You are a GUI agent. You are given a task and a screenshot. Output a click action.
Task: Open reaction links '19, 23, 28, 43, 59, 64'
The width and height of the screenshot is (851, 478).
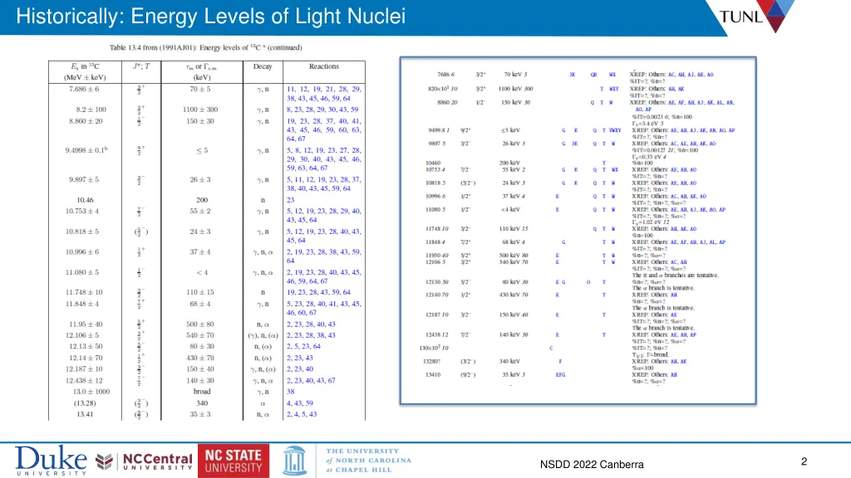318,292
